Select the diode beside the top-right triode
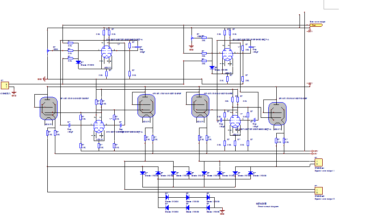The height and width of the screenshot is (216, 366). coord(211,68)
